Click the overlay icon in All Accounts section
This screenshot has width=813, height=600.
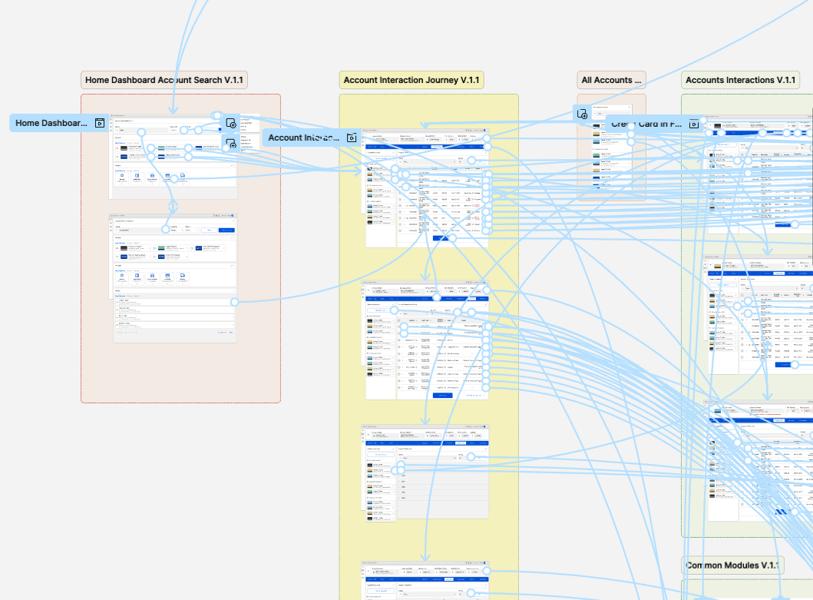pyautogui.click(x=583, y=114)
